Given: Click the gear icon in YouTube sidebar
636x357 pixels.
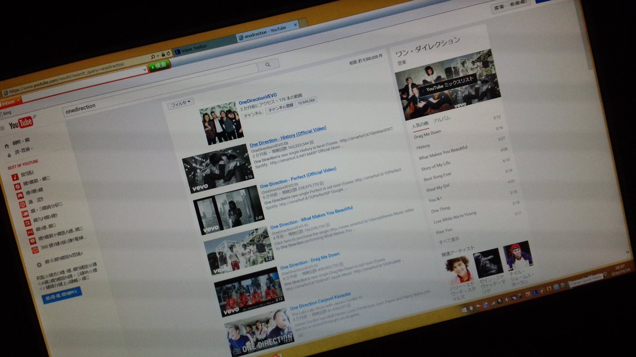Looking at the screenshot, I should (x=39, y=264).
